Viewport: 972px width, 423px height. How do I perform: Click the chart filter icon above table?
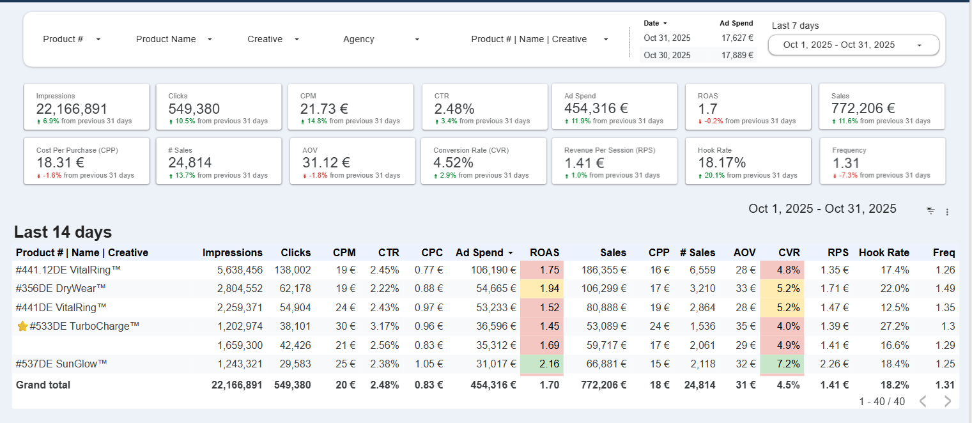(x=930, y=211)
